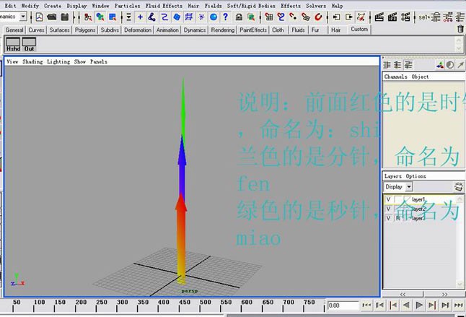Image resolution: width=466 pixels, height=317 pixels.
Task: Click the curves selection mask icon
Action: point(164,17)
